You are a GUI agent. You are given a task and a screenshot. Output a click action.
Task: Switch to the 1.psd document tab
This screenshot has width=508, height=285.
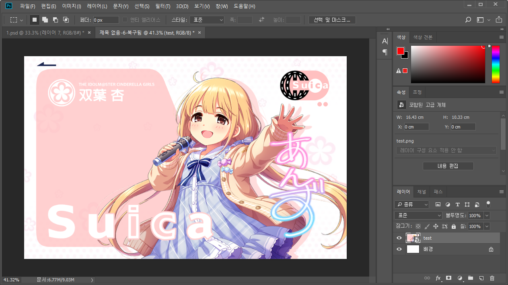(x=45, y=33)
